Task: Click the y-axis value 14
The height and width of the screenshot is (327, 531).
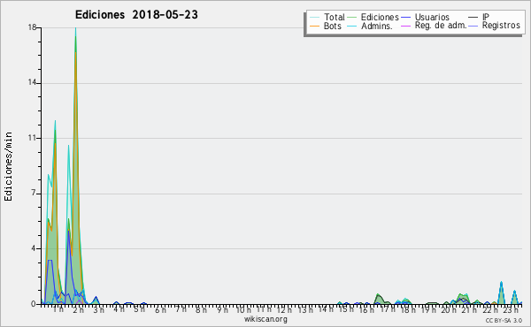Action: pyautogui.click(x=32, y=82)
